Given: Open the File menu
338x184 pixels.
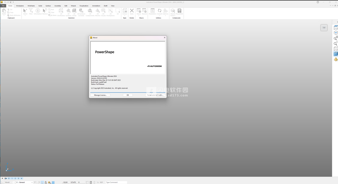Looking at the screenshot, I should (3, 6).
